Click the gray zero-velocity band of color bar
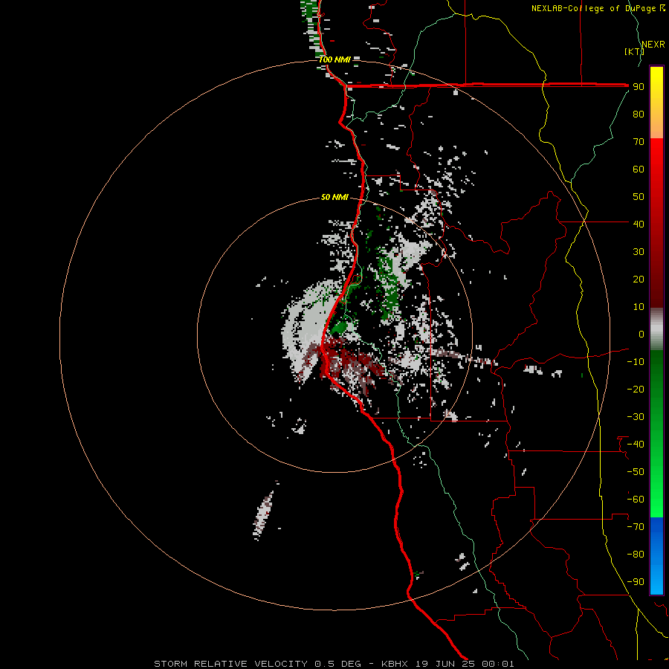The height and width of the screenshot is (669, 669). [x=656, y=329]
